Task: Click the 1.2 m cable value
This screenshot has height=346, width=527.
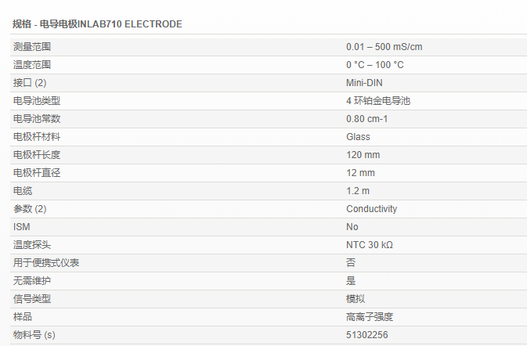Action: 358,191
